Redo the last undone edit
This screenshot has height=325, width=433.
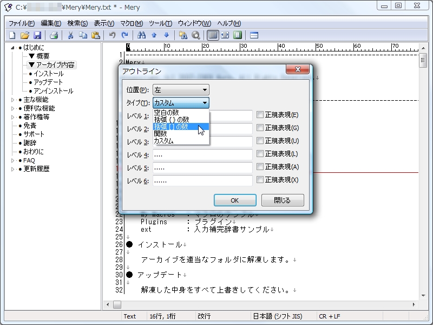(x=125, y=35)
